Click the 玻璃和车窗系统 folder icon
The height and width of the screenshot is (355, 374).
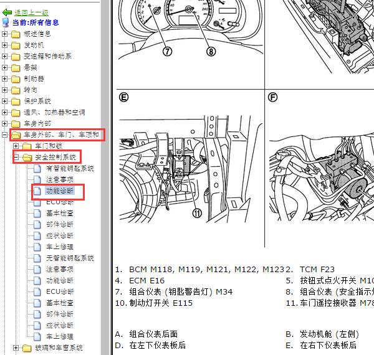[27, 348]
